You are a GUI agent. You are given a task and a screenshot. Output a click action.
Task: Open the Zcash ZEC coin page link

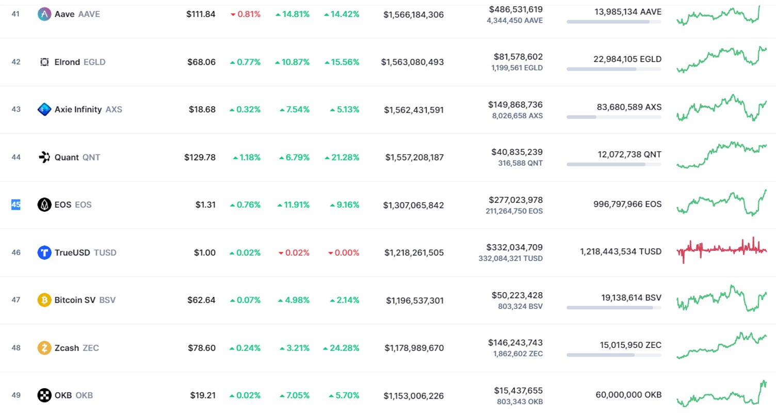coord(77,348)
